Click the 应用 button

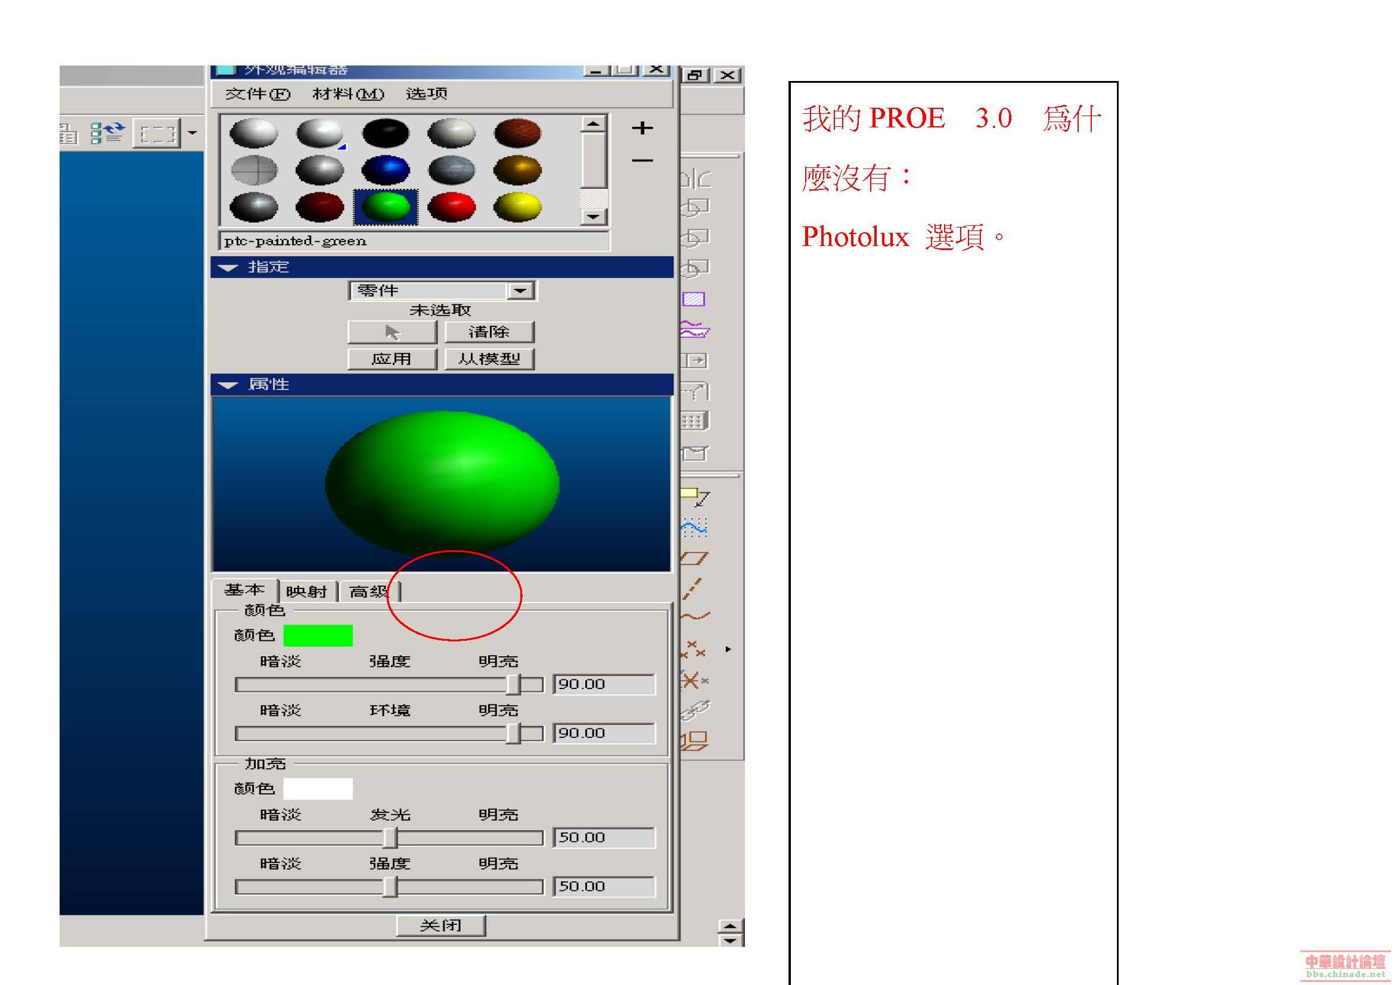tap(392, 359)
